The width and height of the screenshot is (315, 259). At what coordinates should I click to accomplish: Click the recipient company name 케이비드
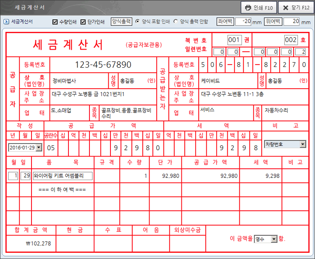(x=210, y=81)
